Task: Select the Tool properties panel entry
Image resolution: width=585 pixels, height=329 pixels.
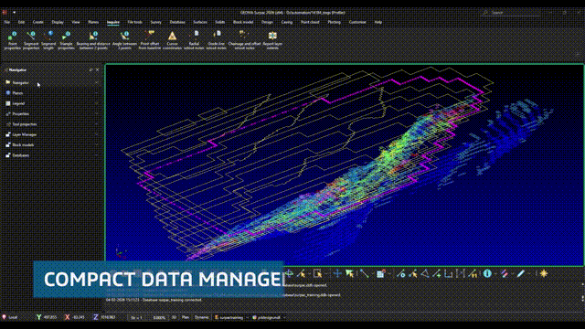Action: point(51,124)
